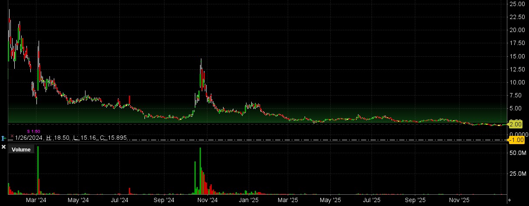
Task: Click the 'Nov '25' date axis label
Action: 459,200
